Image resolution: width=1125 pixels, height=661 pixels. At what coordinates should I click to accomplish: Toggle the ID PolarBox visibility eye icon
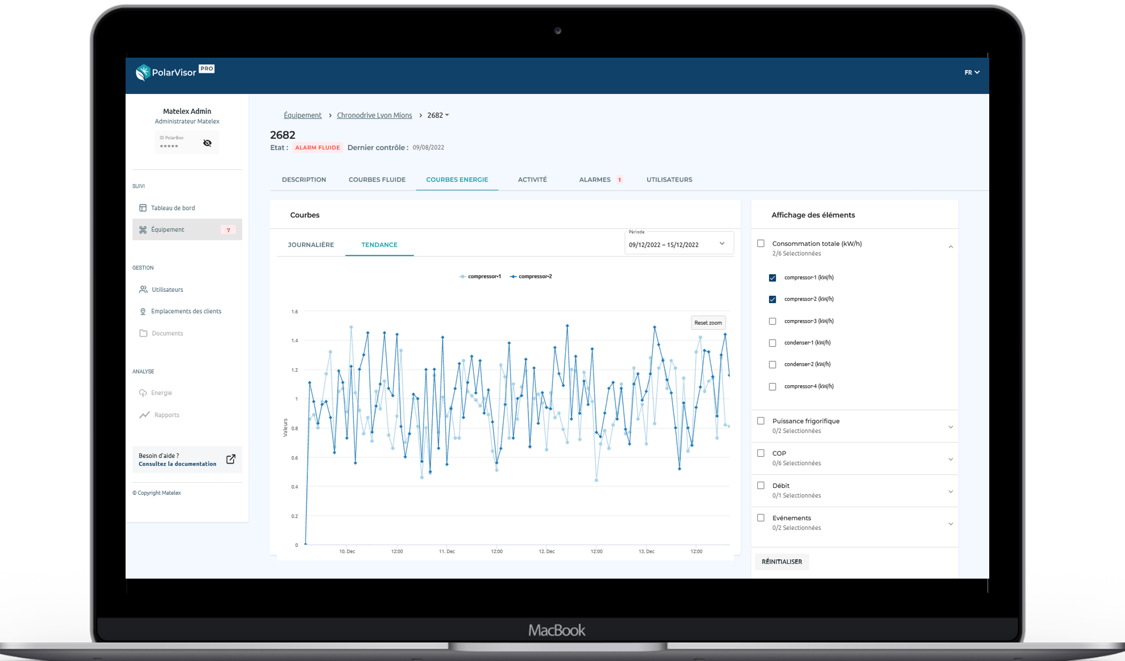point(207,143)
